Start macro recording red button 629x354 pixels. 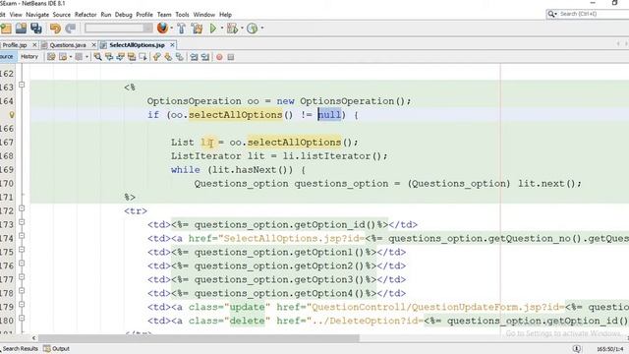tap(219, 57)
